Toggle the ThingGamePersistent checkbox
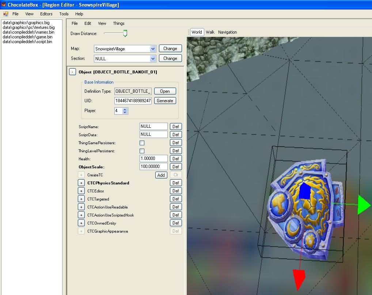372x295 pixels. tap(142, 143)
